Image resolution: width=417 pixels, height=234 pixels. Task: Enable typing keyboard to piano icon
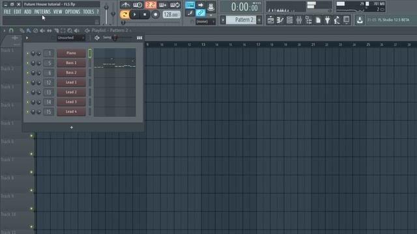pos(190,5)
